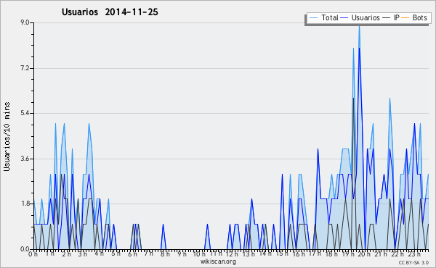
Task: Click the y-axis label '1.8'
Action: coord(25,204)
